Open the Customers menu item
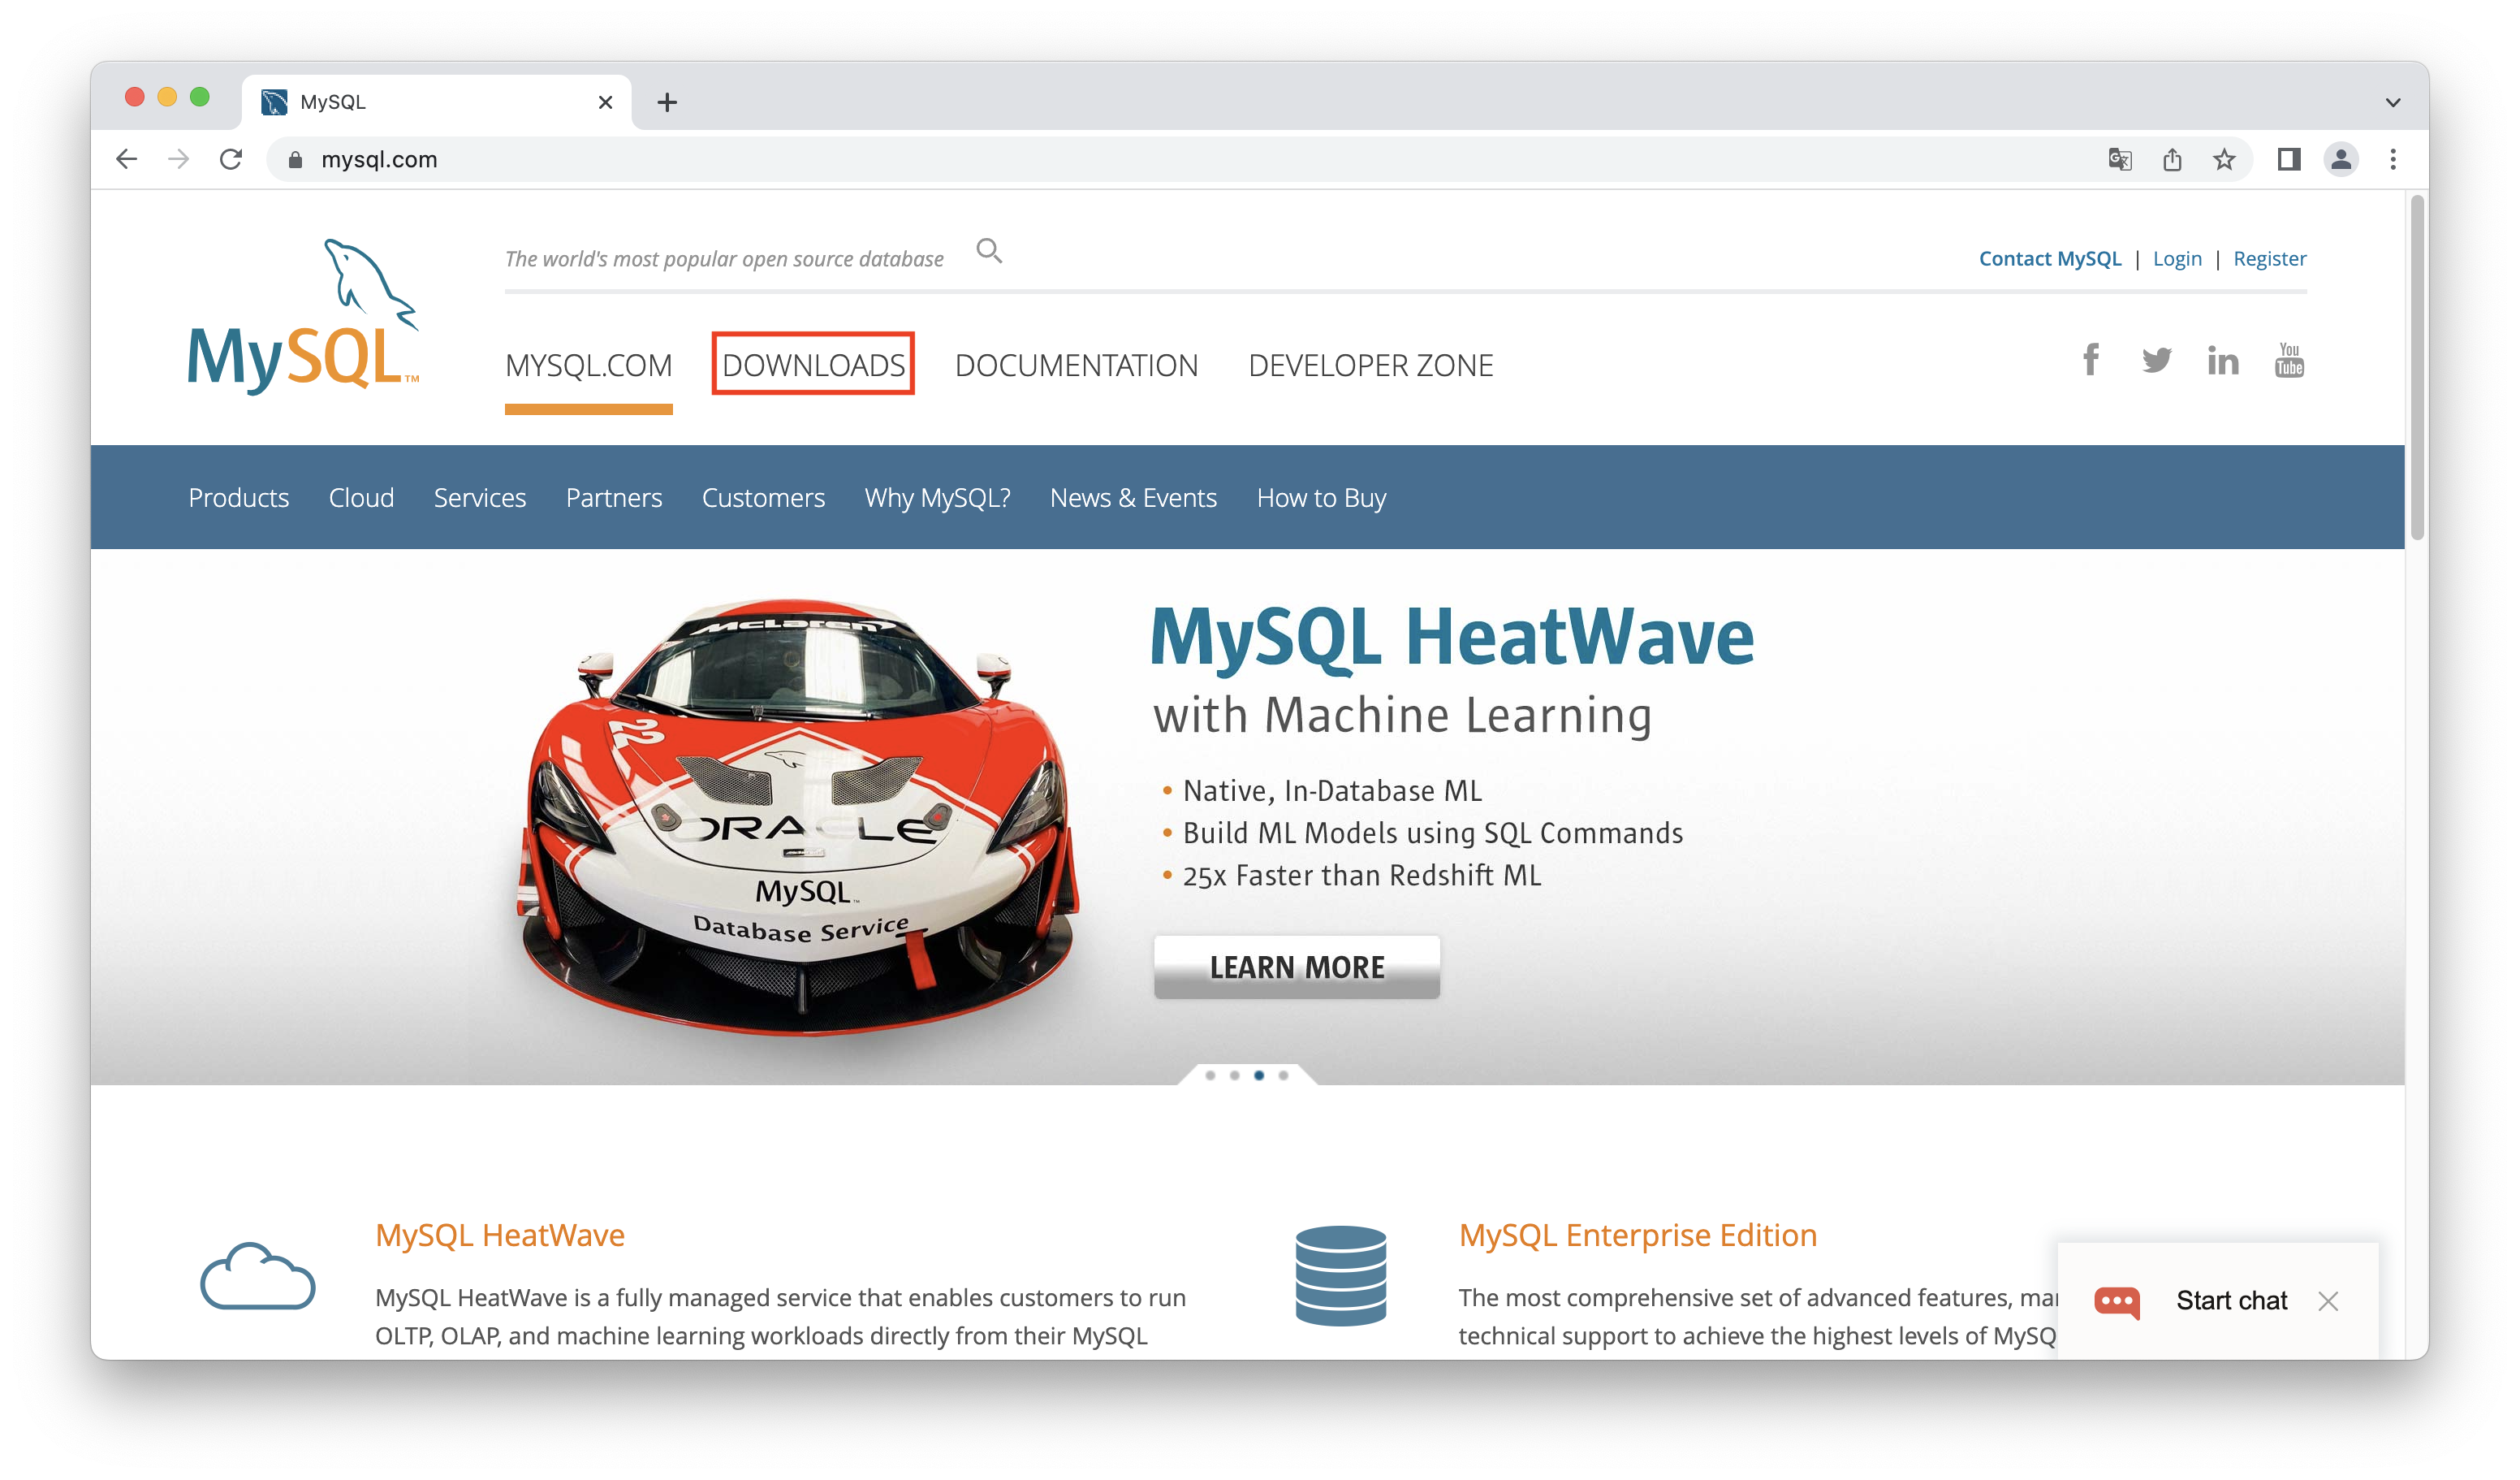 (x=763, y=497)
